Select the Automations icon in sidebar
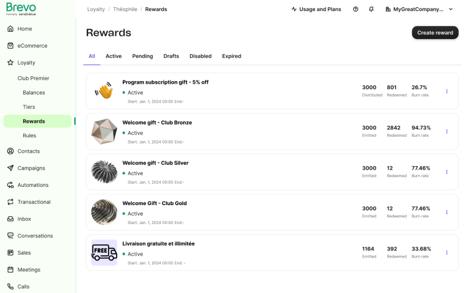 coord(10,185)
